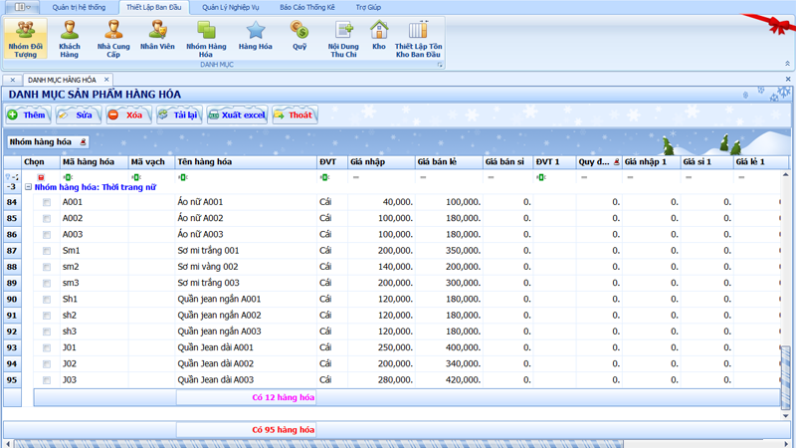Select price cell 350,000.

coord(449,251)
